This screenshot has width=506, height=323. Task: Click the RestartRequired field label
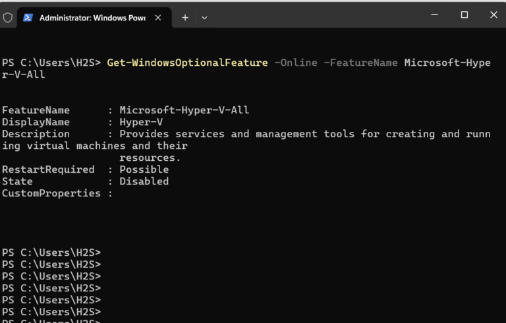click(48, 169)
